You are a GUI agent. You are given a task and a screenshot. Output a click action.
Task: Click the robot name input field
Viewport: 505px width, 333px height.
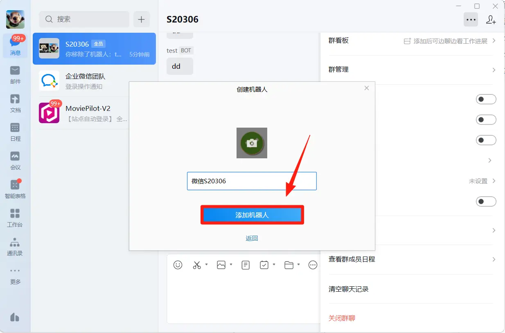click(252, 181)
